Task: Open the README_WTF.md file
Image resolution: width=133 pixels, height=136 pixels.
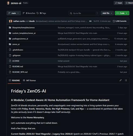Action: click(x=20, y=72)
